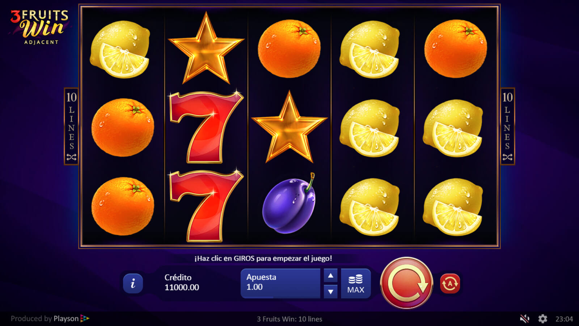Click the right 10 Lines indicator
The image size is (579, 326).
point(507,126)
